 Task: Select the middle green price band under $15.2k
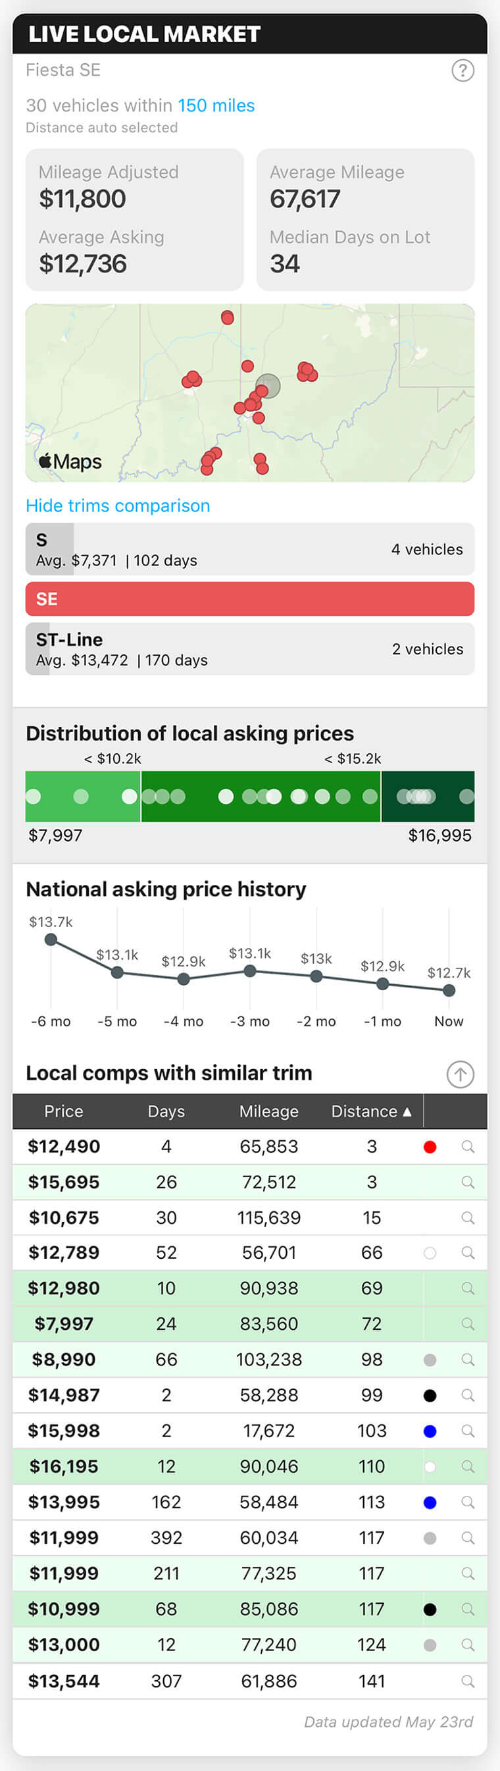261,797
